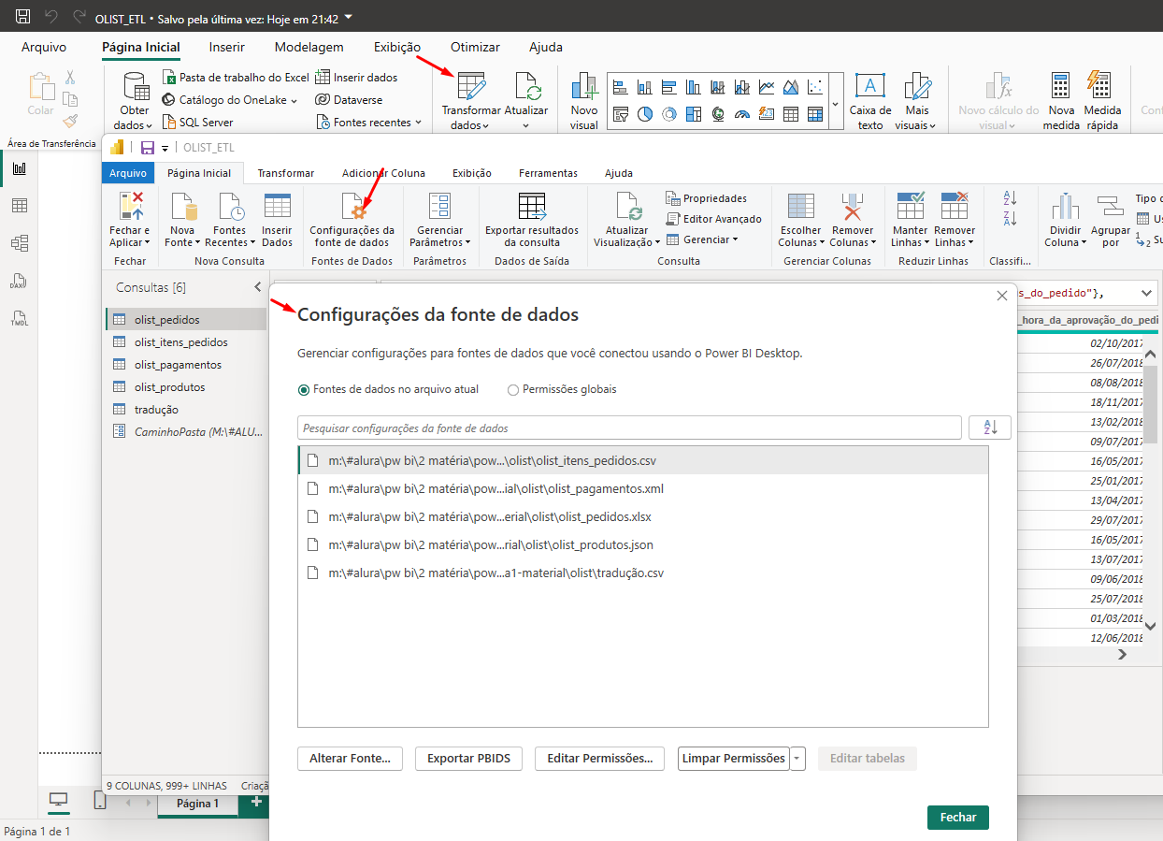Expand the formula bar with its chevron
This screenshot has width=1163, height=841.
click(1146, 293)
